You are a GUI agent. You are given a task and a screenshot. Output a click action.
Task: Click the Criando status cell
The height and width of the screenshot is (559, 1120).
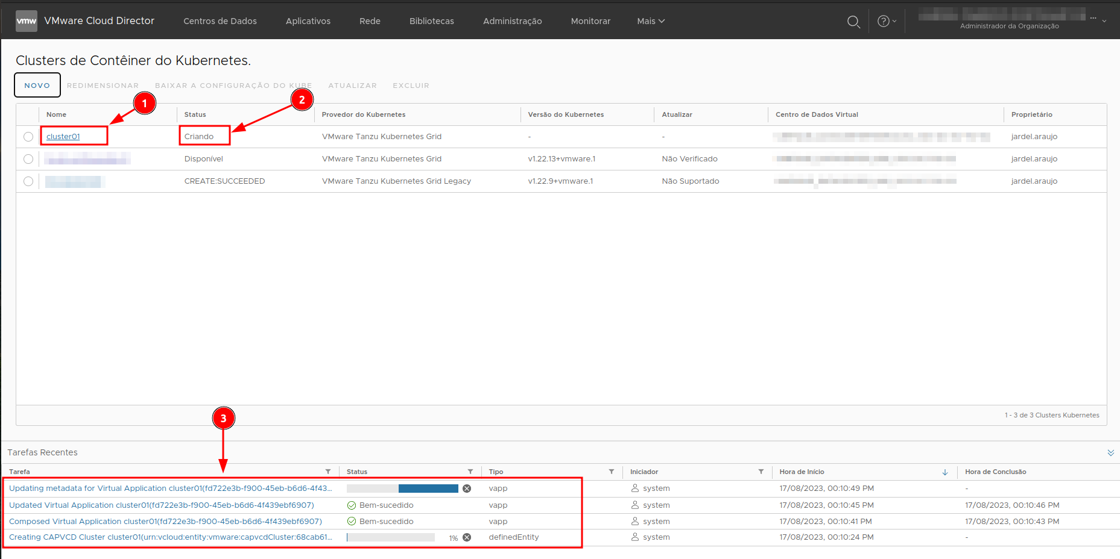tap(199, 137)
